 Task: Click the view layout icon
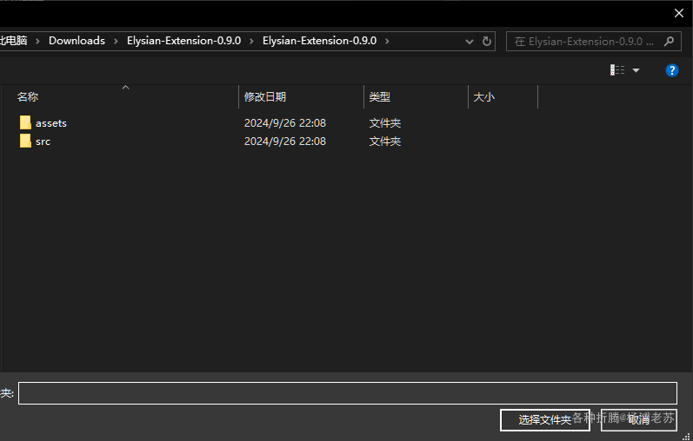click(x=617, y=70)
